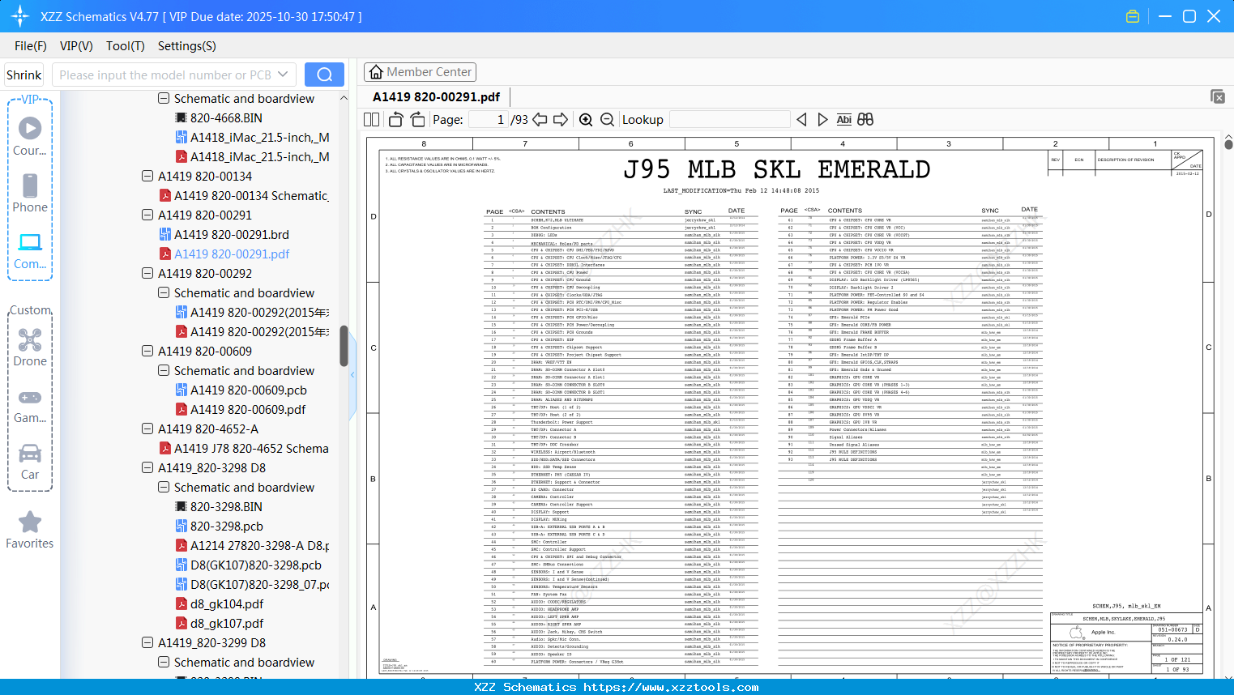Click the file tree scroll-up arrow
Viewport: 1234px width, 695px height.
(344, 98)
